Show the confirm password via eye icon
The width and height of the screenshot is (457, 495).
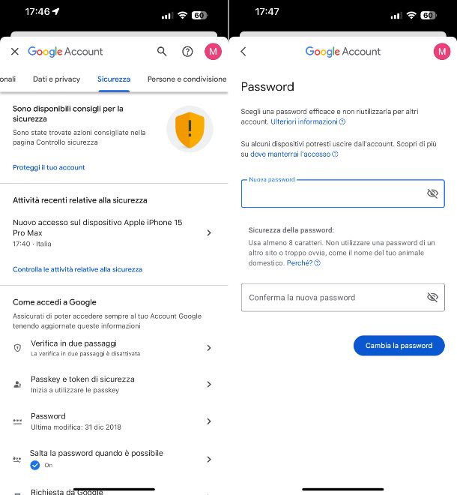(x=432, y=298)
